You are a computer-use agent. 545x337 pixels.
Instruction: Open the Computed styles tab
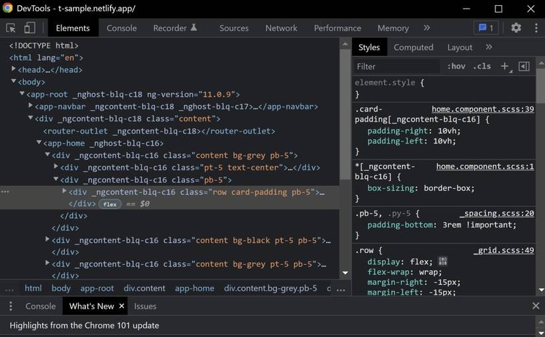413,47
